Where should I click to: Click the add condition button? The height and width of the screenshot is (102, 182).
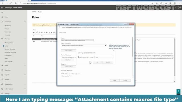69,51
